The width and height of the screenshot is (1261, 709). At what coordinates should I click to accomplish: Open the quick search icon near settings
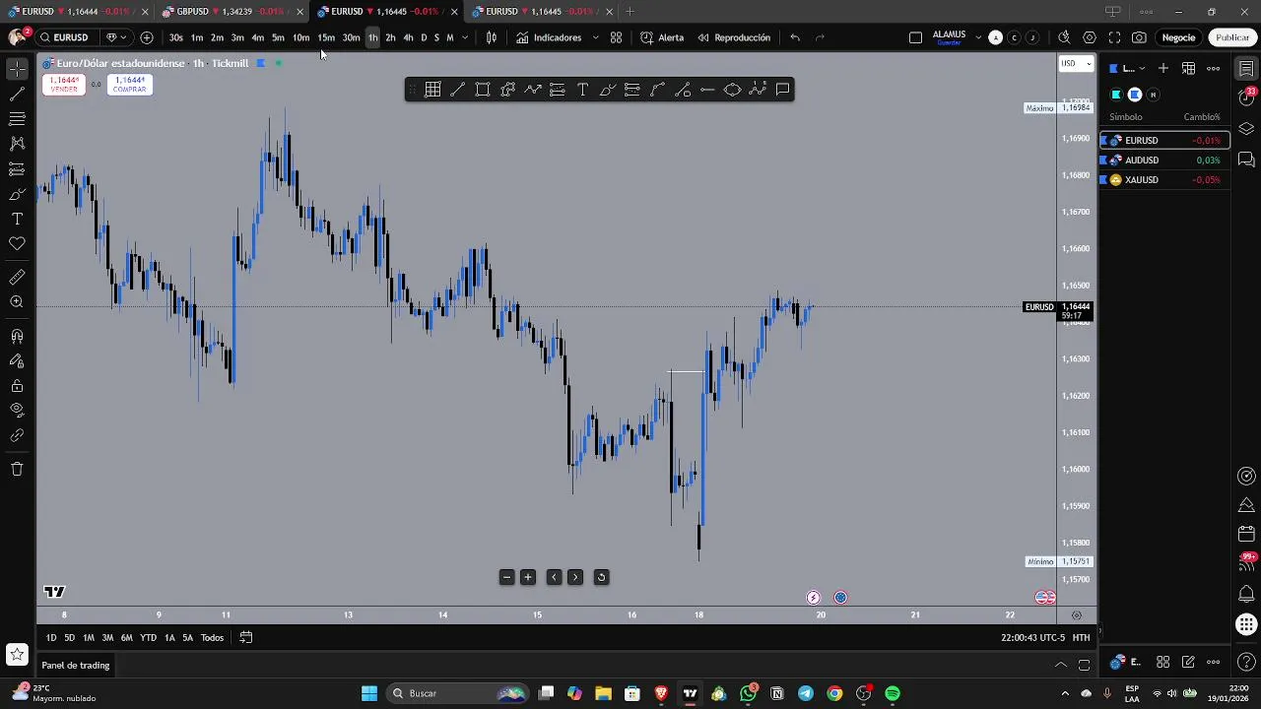(x=1064, y=37)
